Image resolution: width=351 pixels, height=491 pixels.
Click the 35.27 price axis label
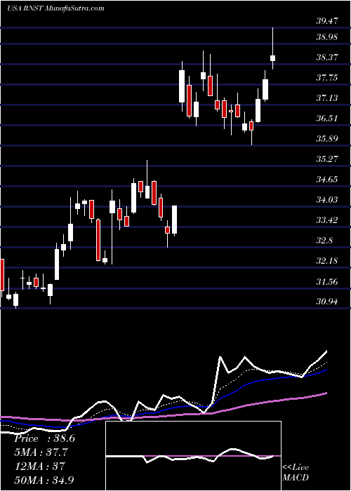(x=327, y=159)
